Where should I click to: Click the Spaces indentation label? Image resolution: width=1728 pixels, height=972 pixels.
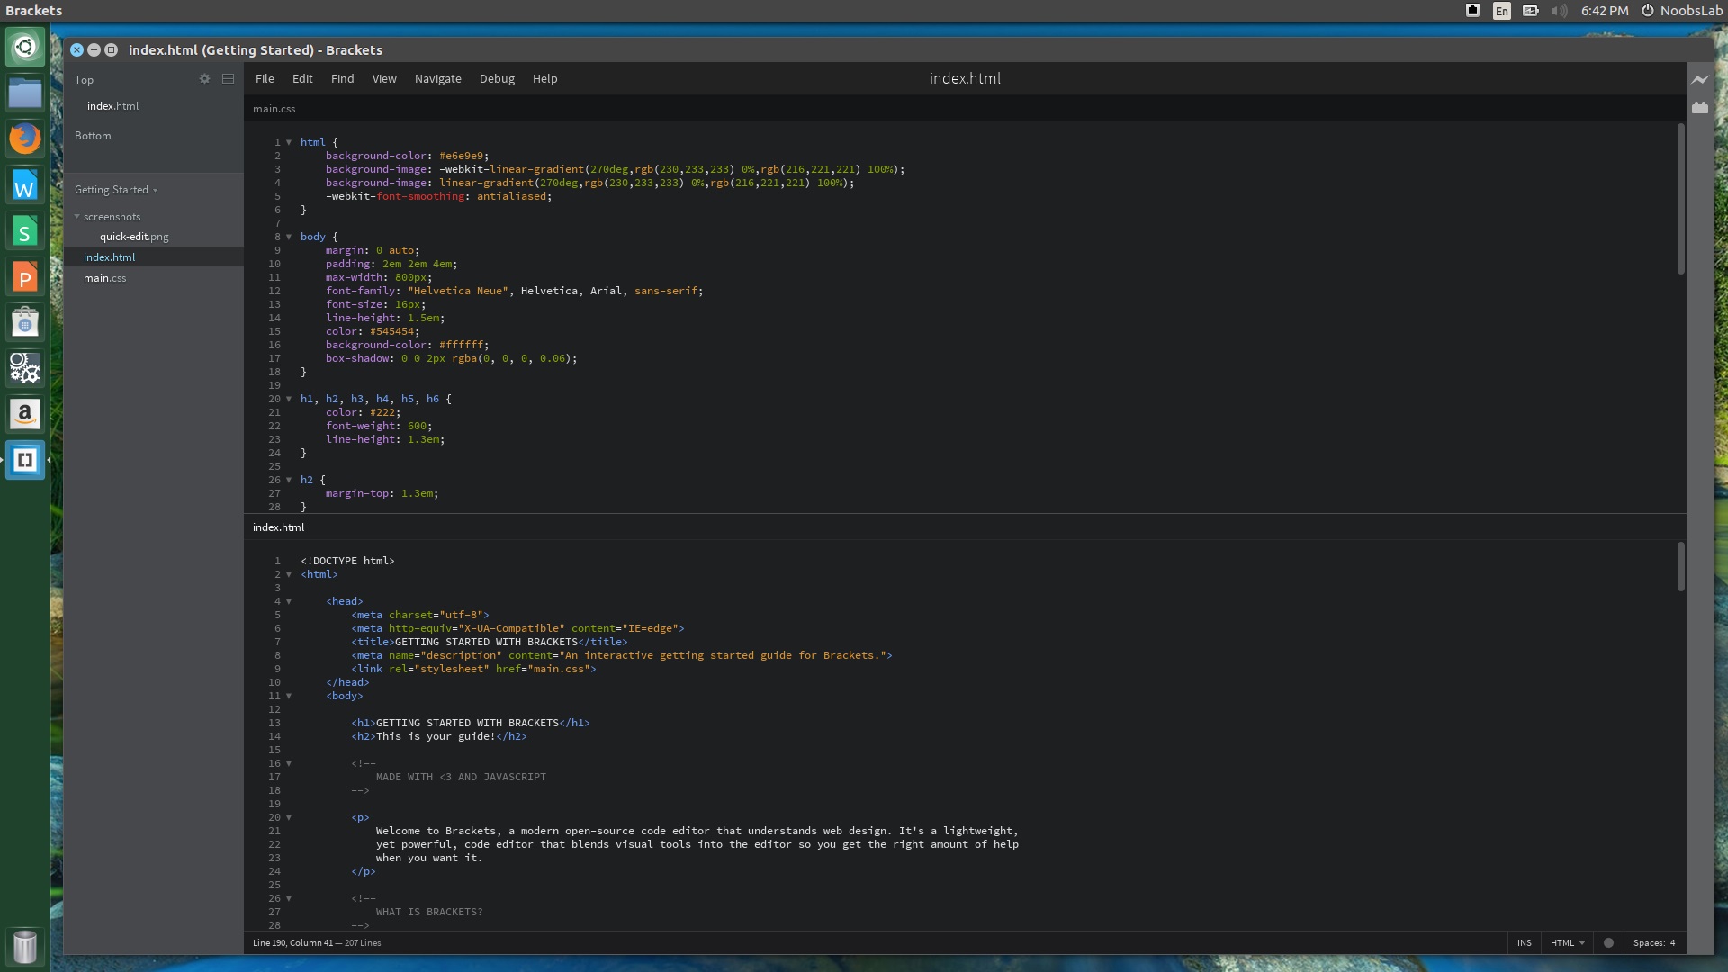point(1648,943)
